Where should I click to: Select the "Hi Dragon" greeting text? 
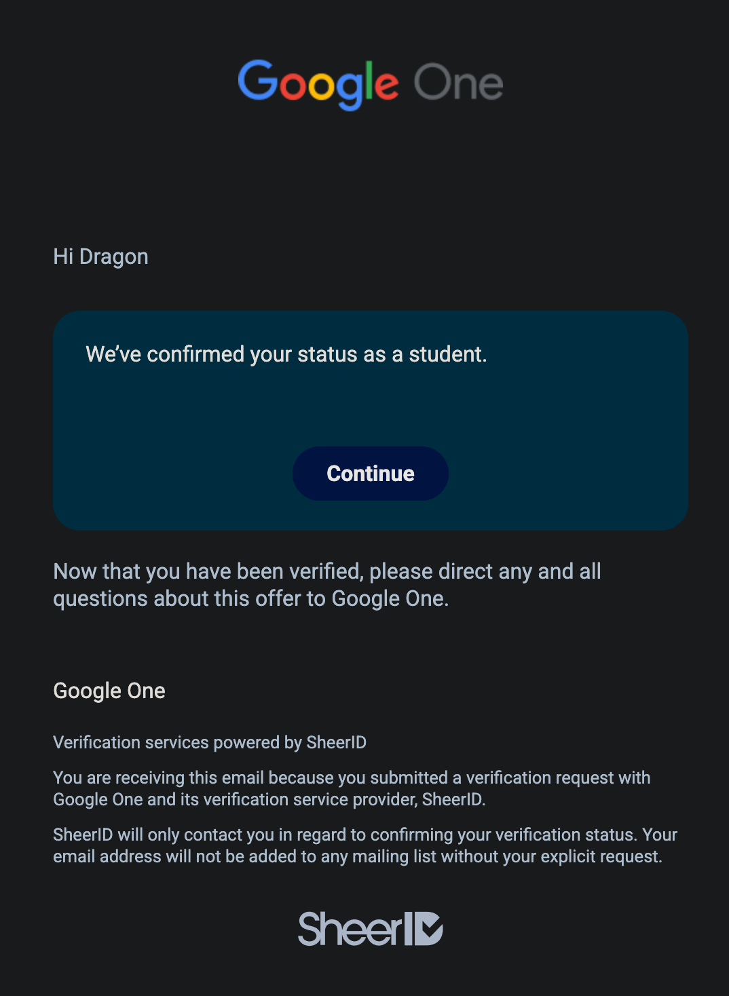[100, 256]
